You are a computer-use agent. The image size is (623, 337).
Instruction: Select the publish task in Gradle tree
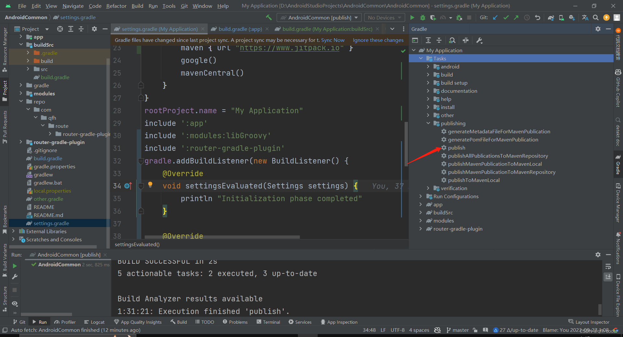click(457, 148)
